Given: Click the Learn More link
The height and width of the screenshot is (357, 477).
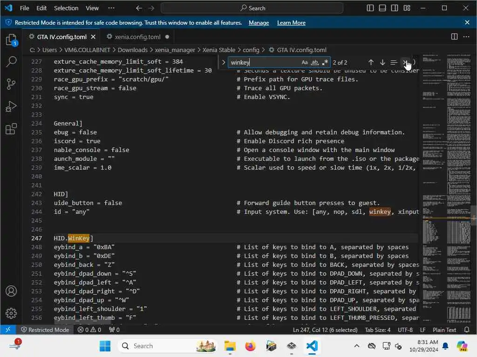Looking at the screenshot, I should 291,23.
